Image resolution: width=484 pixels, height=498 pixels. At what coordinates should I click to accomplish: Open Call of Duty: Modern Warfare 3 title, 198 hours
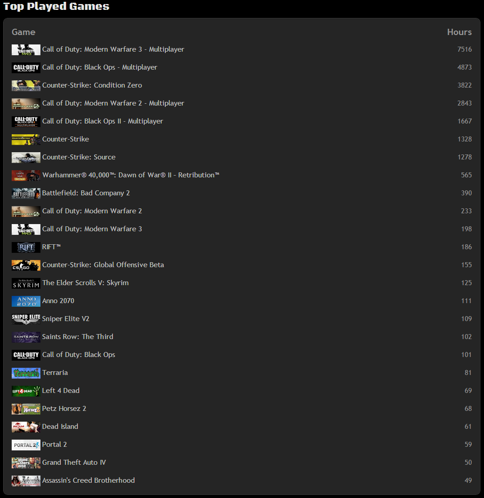(92, 229)
